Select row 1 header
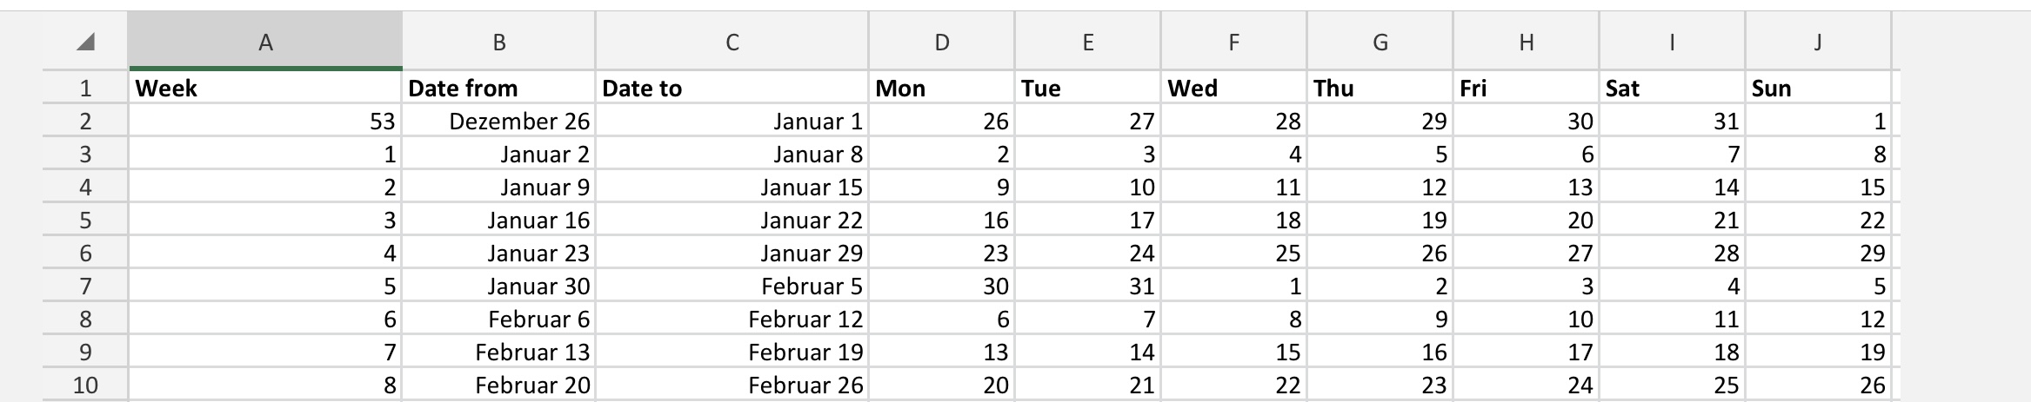Image resolution: width=2031 pixels, height=402 pixels. click(85, 89)
